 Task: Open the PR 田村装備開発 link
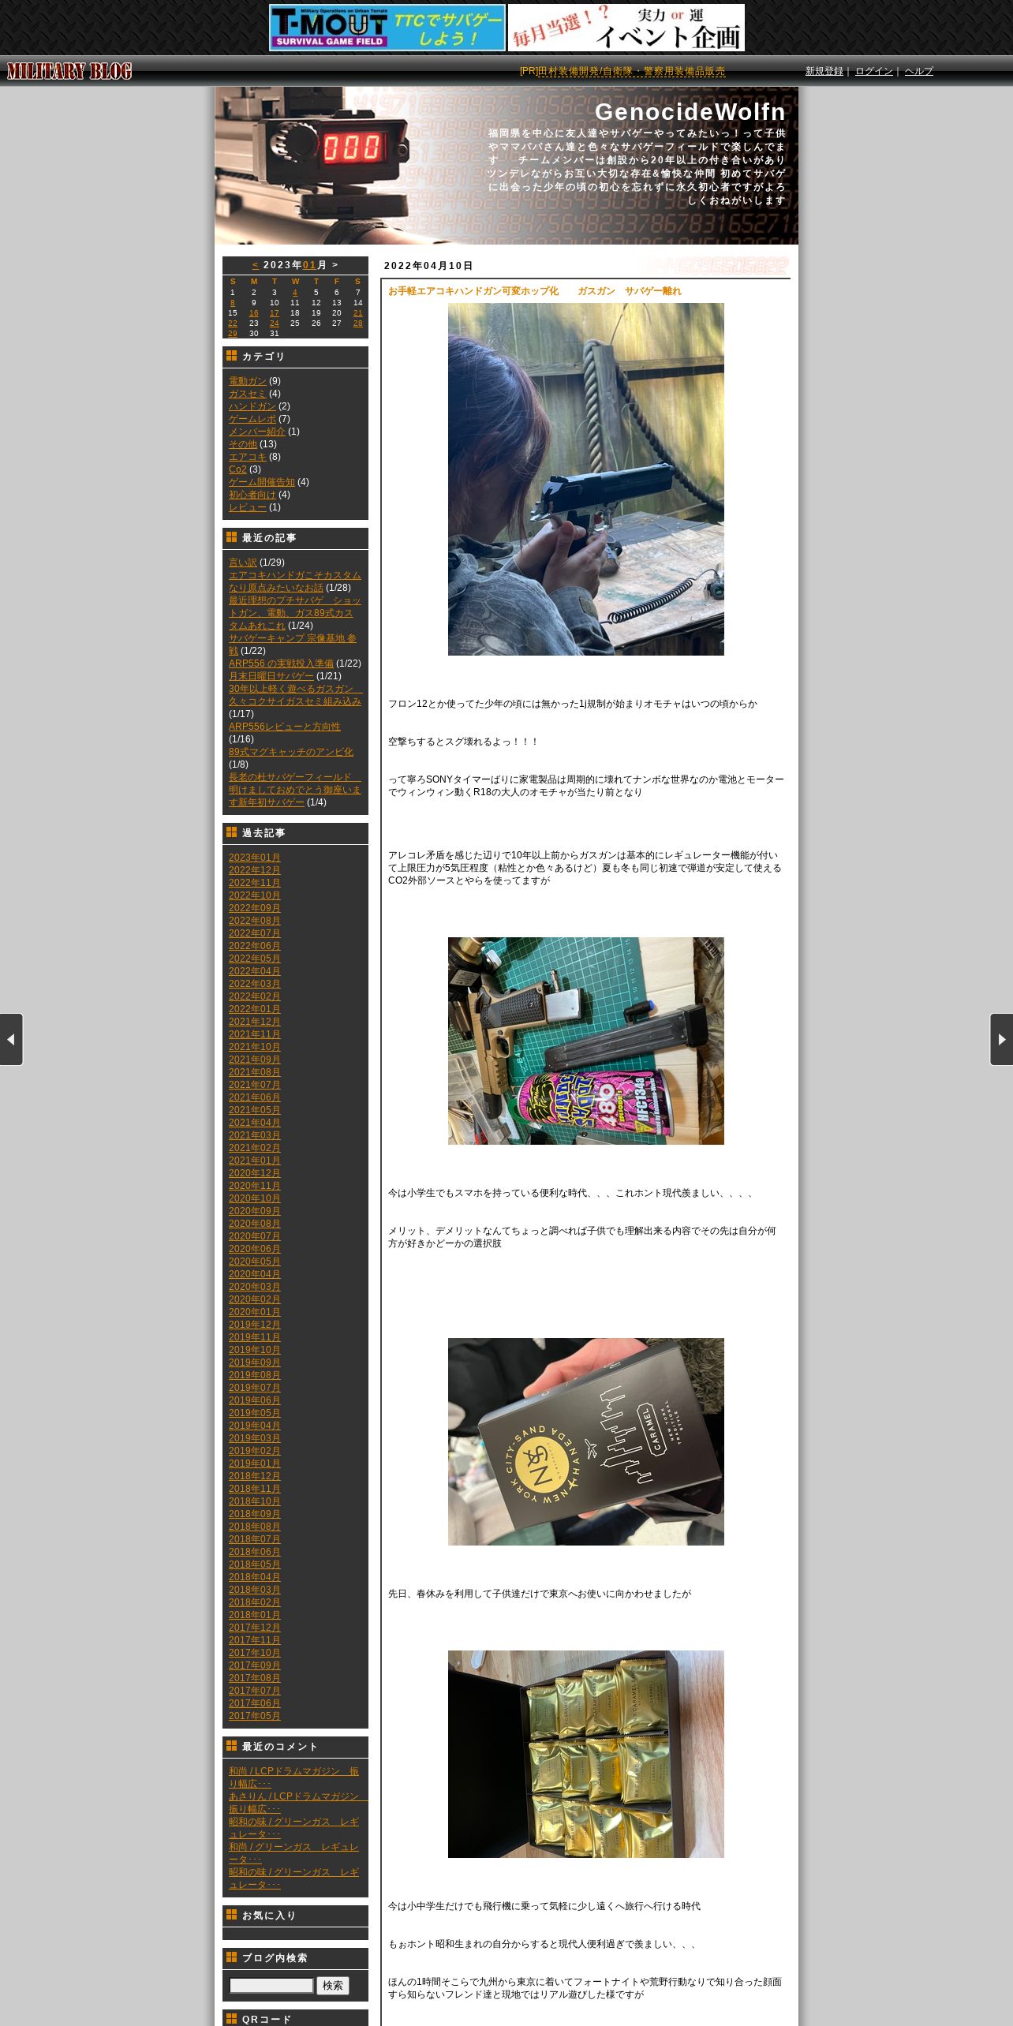[631, 71]
